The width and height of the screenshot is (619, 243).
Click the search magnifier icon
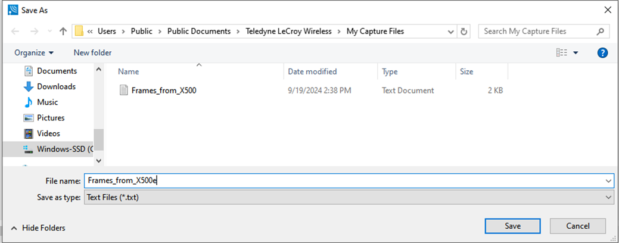[x=601, y=32]
